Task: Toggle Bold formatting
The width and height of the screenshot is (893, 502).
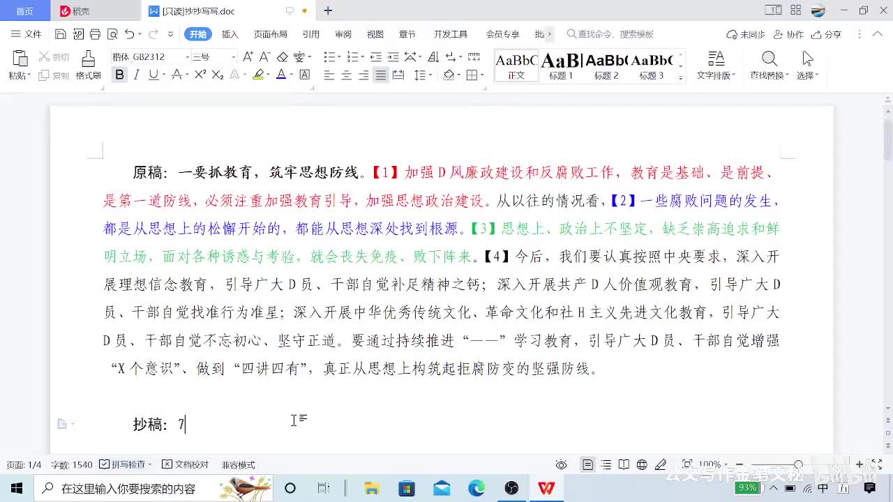Action: pyautogui.click(x=119, y=75)
